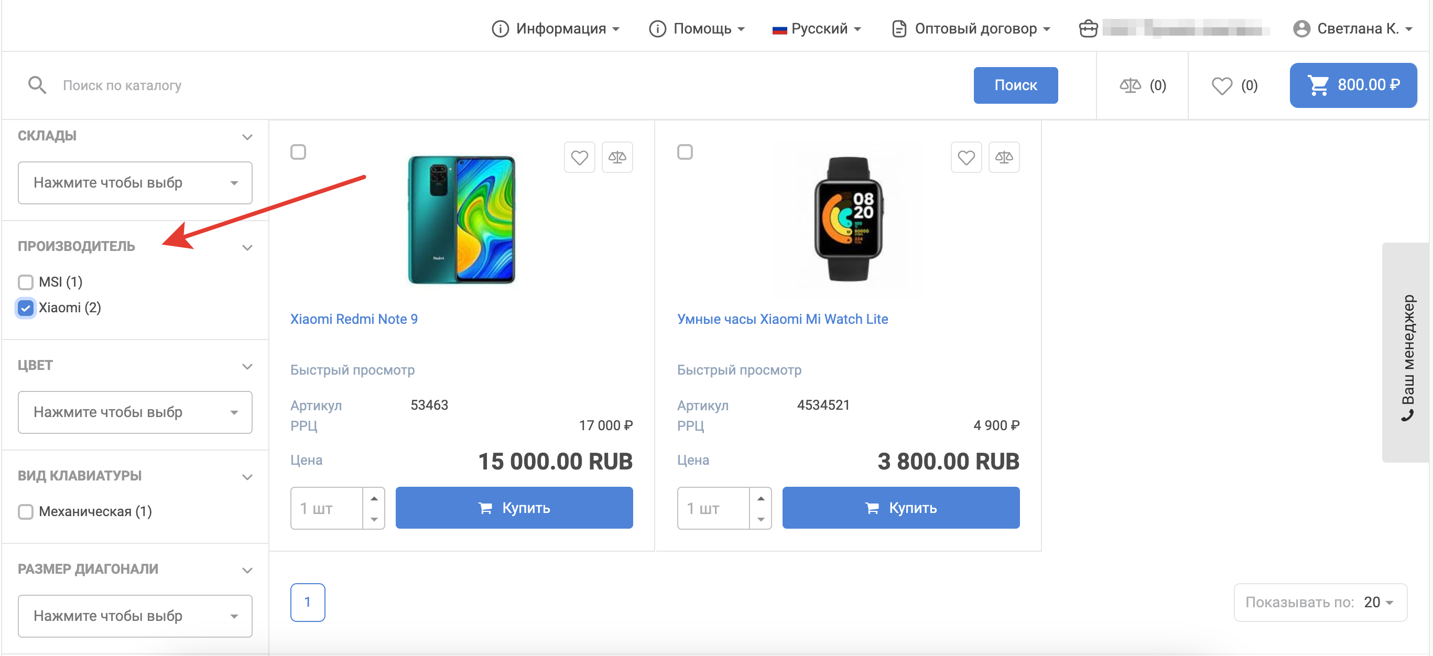Image resolution: width=1433 pixels, height=656 pixels.
Task: Open the Помощь menu
Action: [697, 28]
